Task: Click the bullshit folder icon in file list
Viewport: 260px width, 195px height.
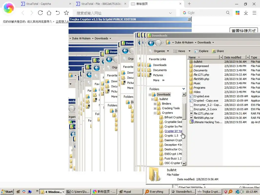Action: (x=191, y=62)
